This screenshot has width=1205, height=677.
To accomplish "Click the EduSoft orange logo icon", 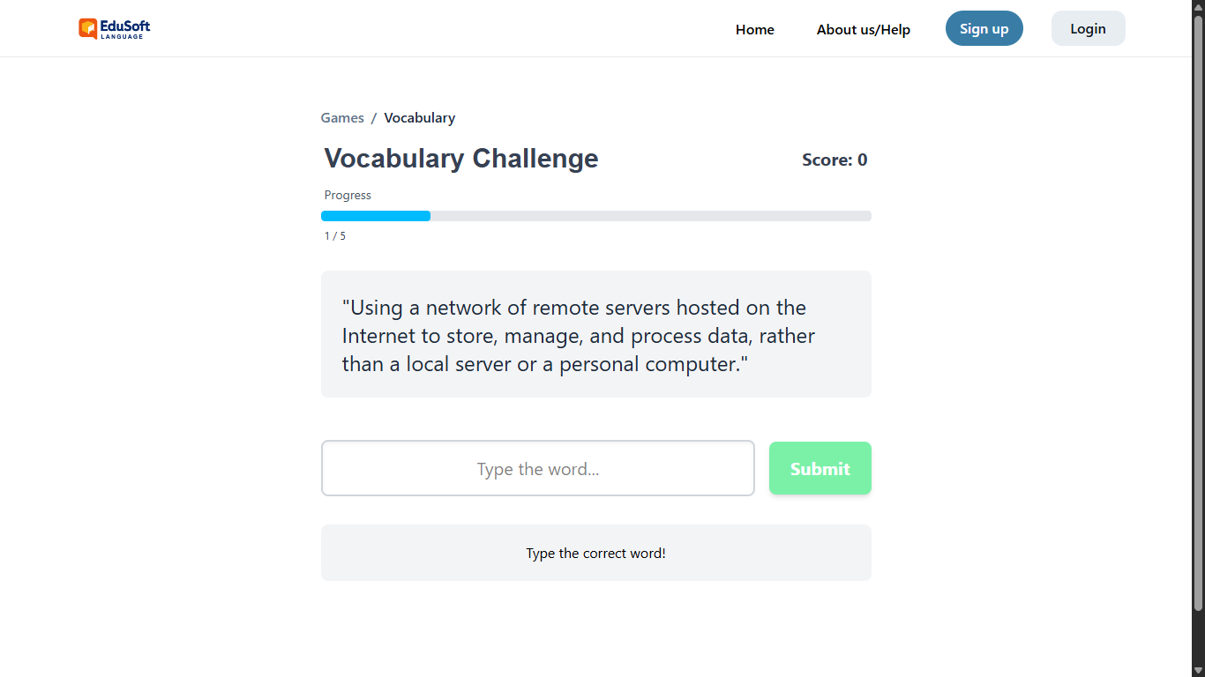I will click(87, 29).
